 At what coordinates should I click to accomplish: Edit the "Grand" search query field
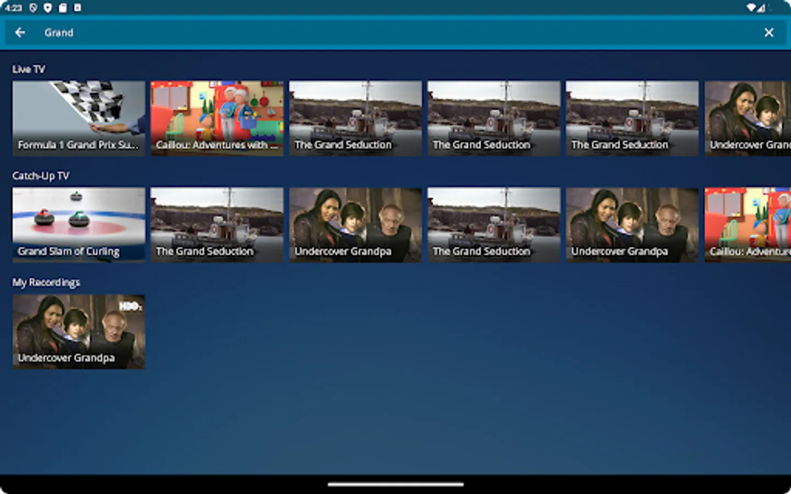tap(396, 32)
